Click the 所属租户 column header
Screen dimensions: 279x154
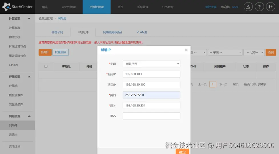tap(220, 66)
